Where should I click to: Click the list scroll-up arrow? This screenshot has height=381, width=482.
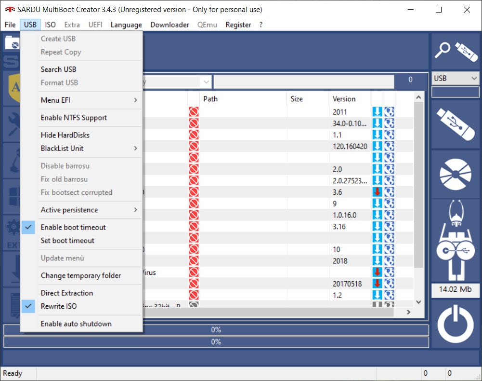418,97
